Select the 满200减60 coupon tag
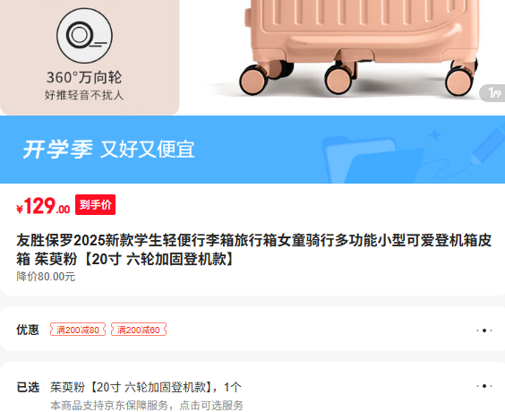This screenshot has width=505, height=412. (x=139, y=330)
